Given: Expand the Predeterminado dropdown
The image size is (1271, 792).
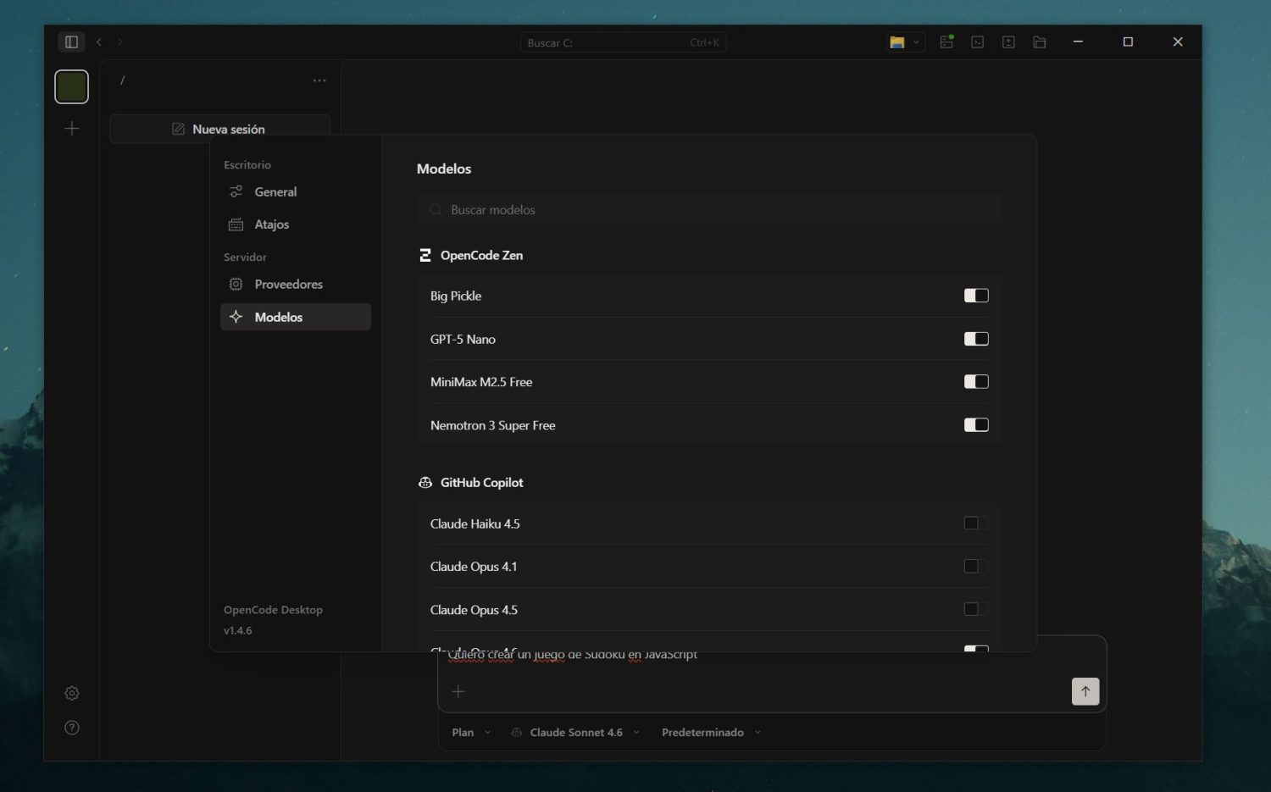Looking at the screenshot, I should click(x=710, y=732).
